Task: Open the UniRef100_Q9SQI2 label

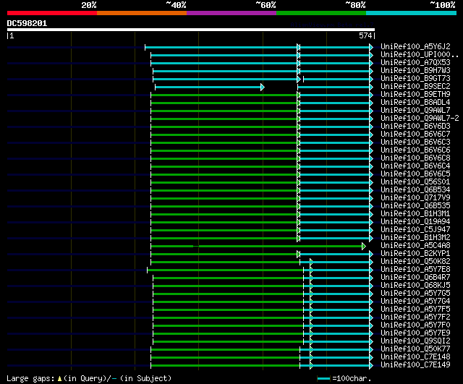Action: point(415,341)
